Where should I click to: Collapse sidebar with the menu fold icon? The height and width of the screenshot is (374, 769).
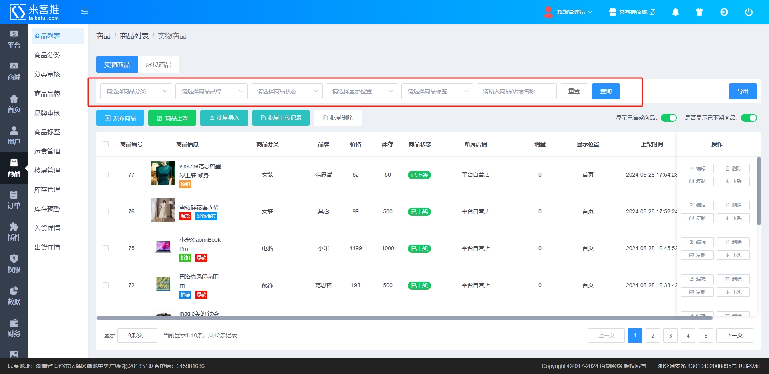point(85,11)
